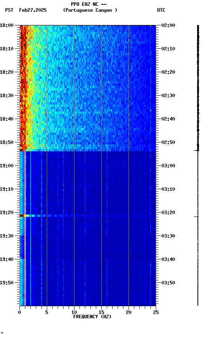Click the 02:40 UTC time label

pos(168,119)
